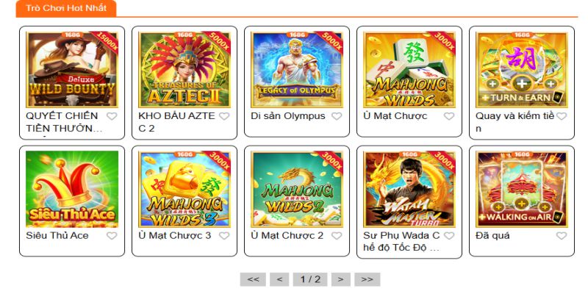
Task: Like the Quay và kiếm tiền game
Action: (x=562, y=116)
